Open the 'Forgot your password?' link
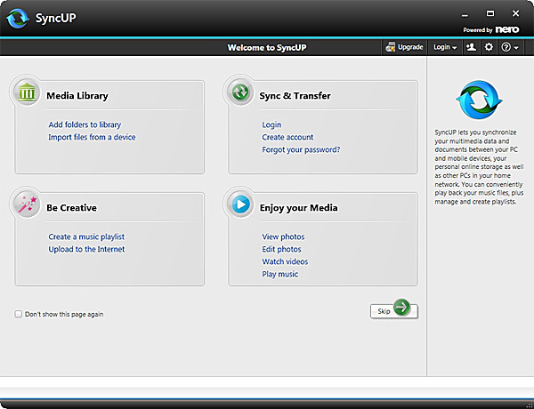The image size is (534, 409). [x=301, y=149]
